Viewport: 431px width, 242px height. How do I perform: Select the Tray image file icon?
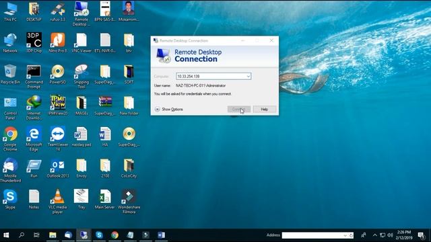tap(81, 199)
